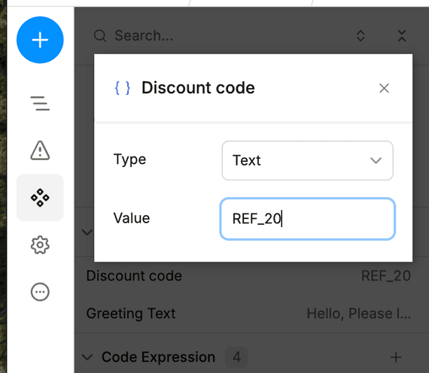
Task: Click the blue plus add button
Action: (40, 40)
